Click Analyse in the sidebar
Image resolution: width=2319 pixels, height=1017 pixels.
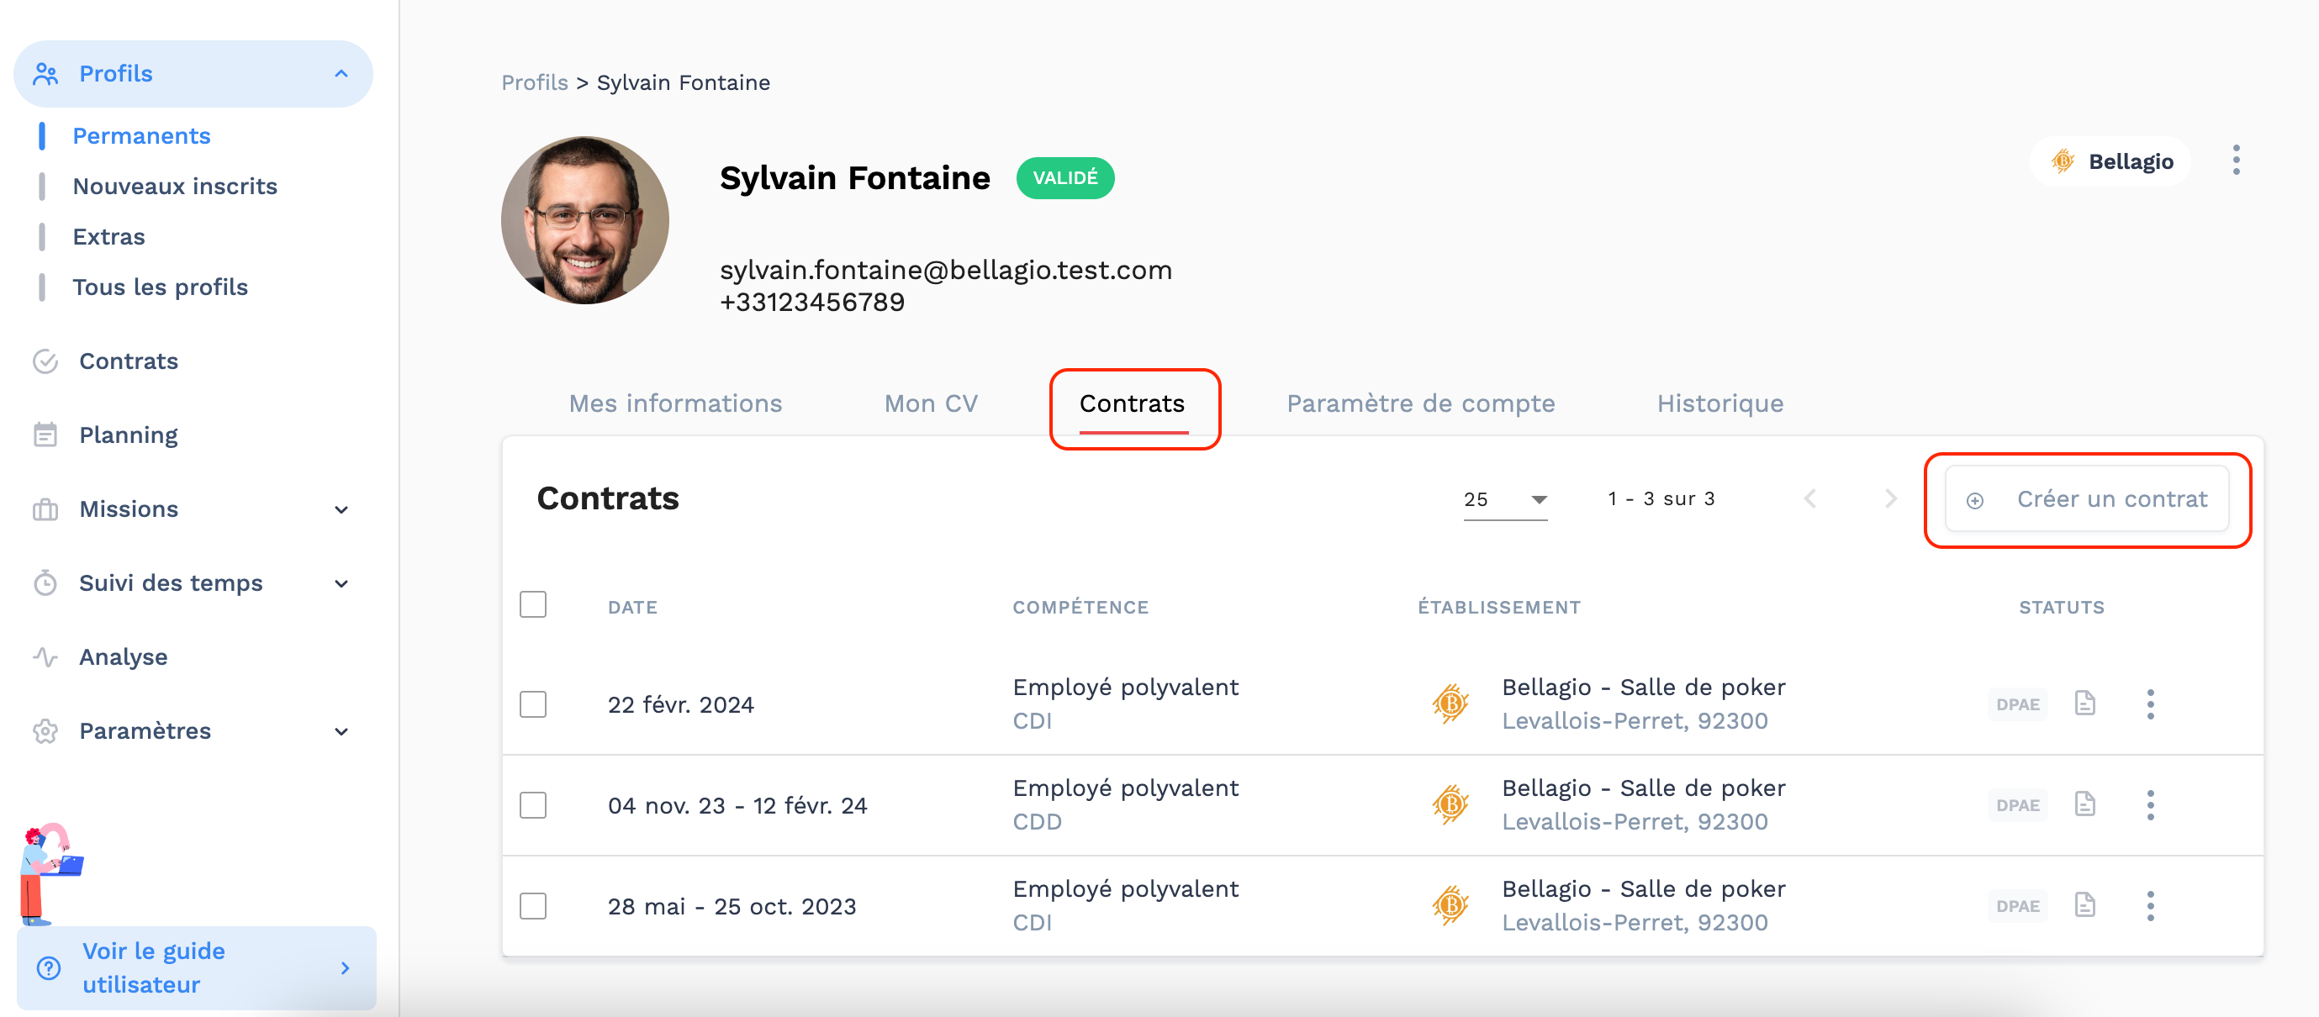pyautogui.click(x=124, y=657)
